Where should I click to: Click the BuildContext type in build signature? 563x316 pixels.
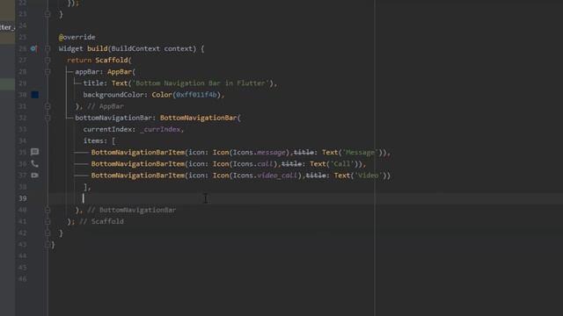click(135, 48)
